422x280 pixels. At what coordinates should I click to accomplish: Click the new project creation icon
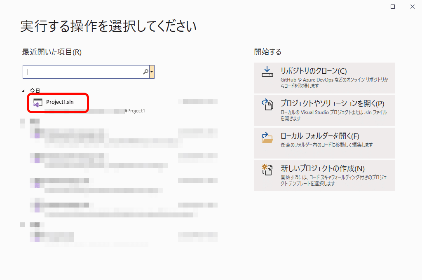[267, 170]
